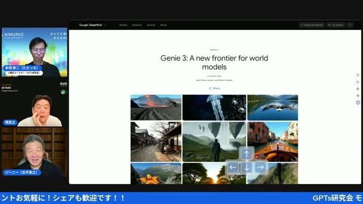The height and width of the screenshot is (204, 363).
Task: Click the blue round face icon in sidebar
Action: (358, 103)
